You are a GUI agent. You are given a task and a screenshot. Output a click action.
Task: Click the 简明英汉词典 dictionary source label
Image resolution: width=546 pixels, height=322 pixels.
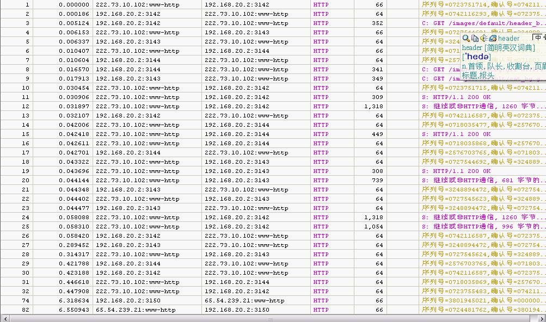point(510,48)
